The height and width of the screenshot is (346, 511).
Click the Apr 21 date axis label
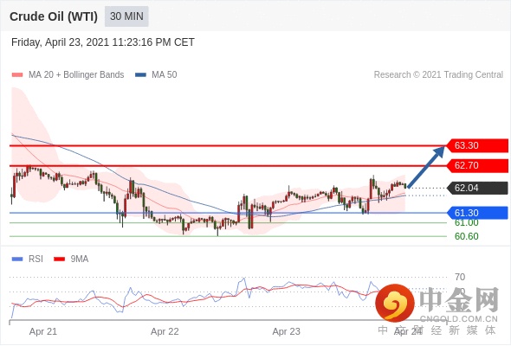43,331
